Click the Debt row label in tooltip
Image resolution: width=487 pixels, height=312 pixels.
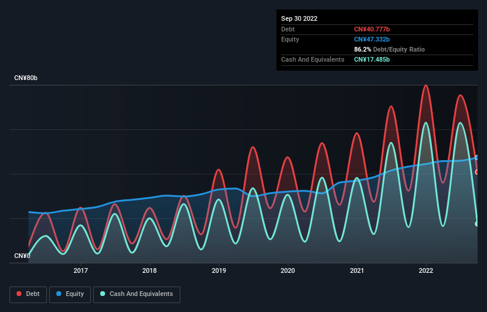click(288, 29)
